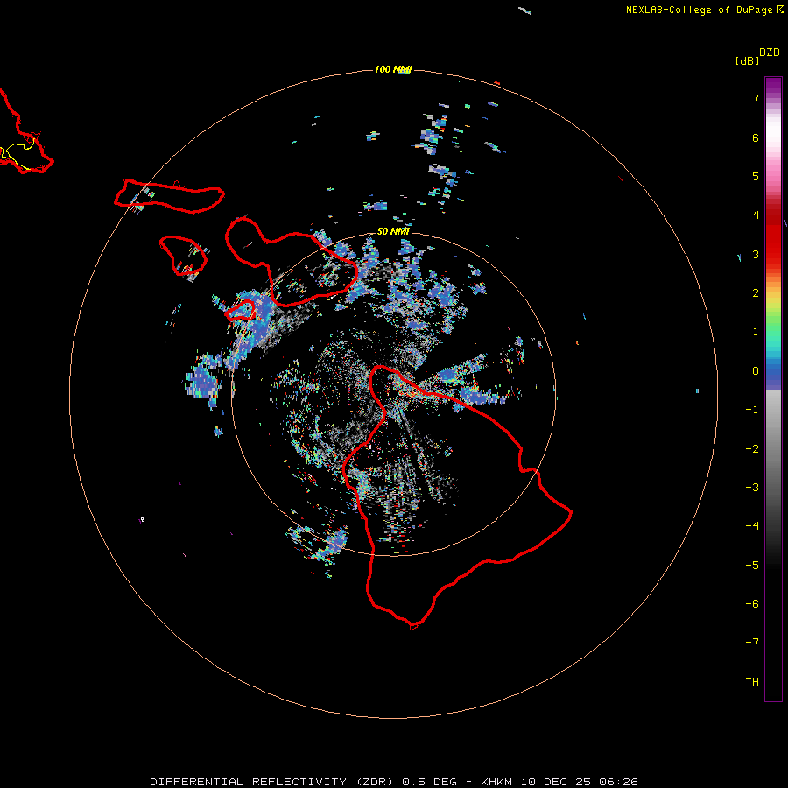Viewport: 788px width, 788px height.
Task: Click the vertical ZDR color scale bar
Action: [773, 389]
